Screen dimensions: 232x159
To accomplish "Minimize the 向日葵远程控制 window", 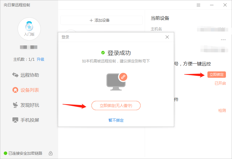I will click(x=212, y=5).
